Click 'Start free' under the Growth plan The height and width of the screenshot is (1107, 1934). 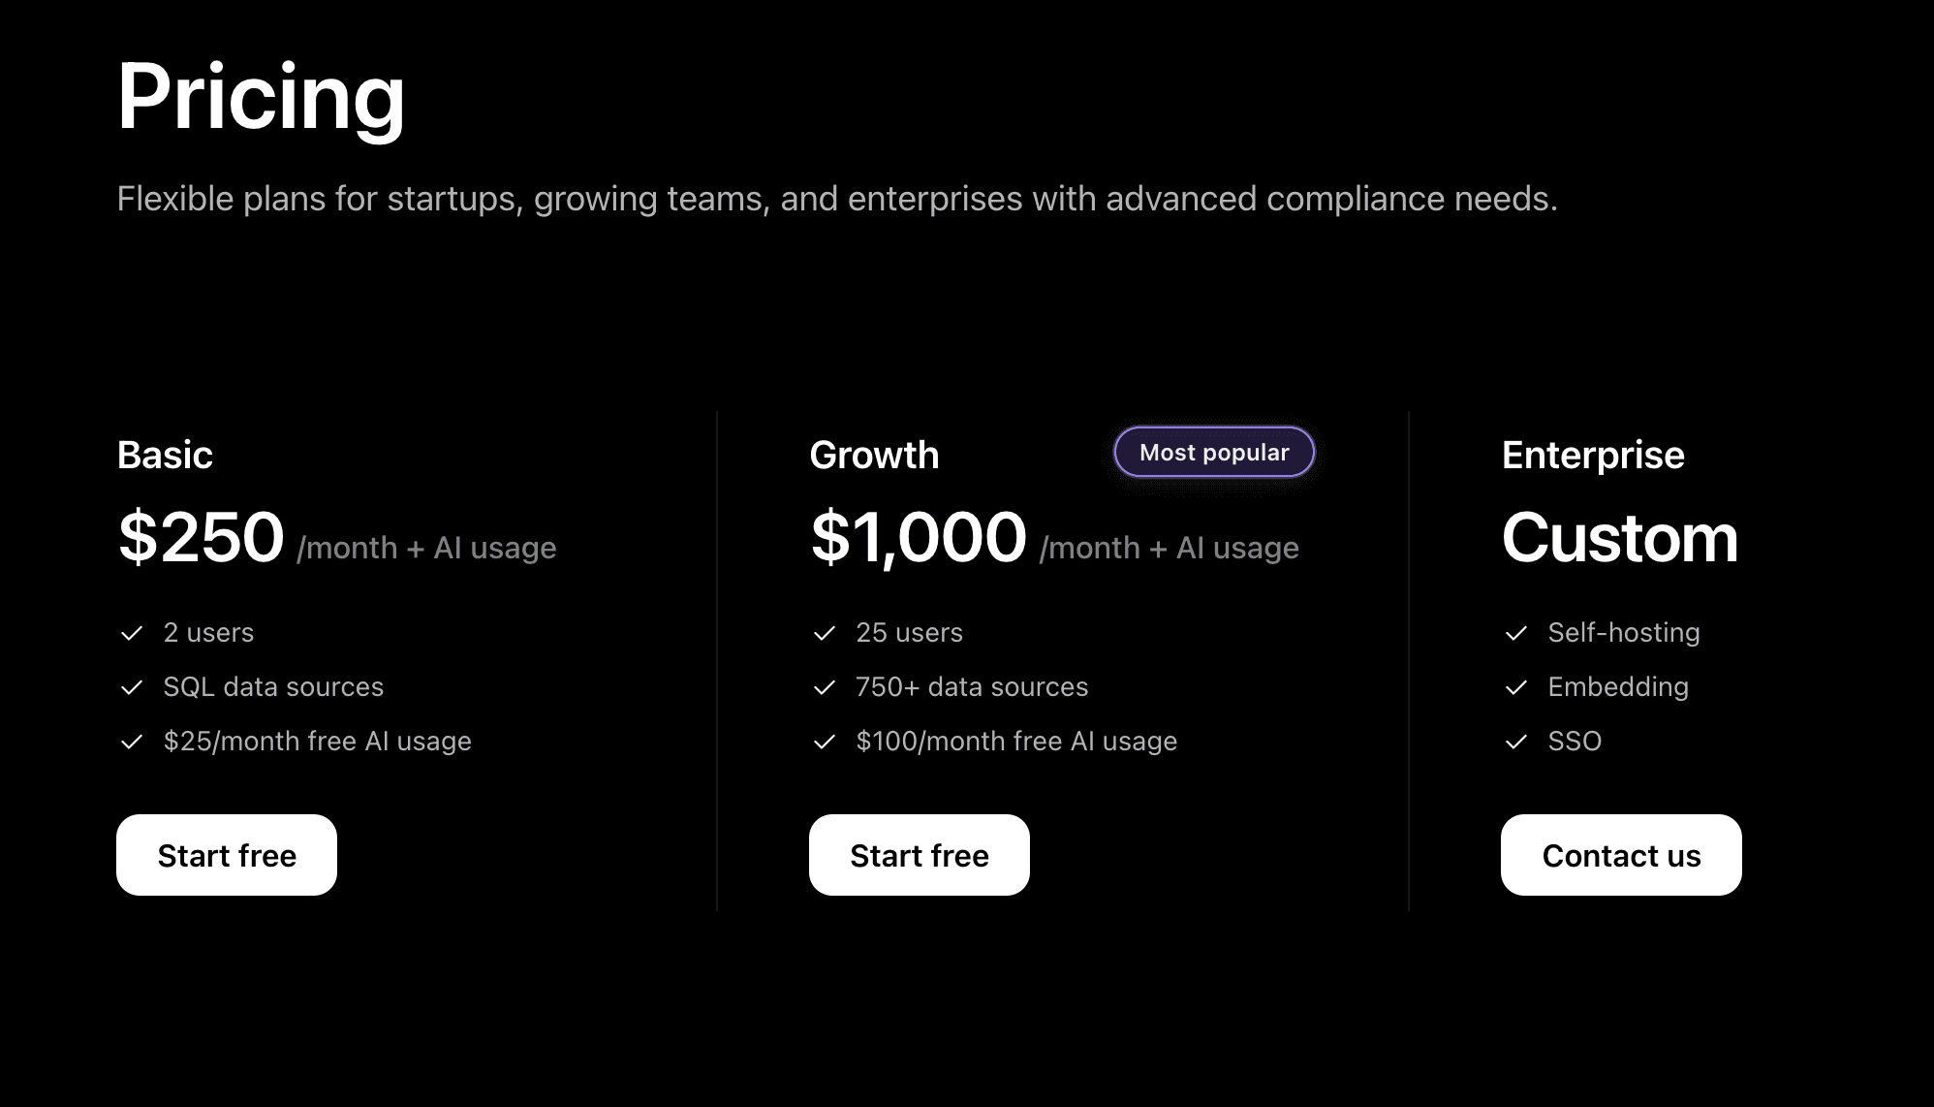click(919, 855)
